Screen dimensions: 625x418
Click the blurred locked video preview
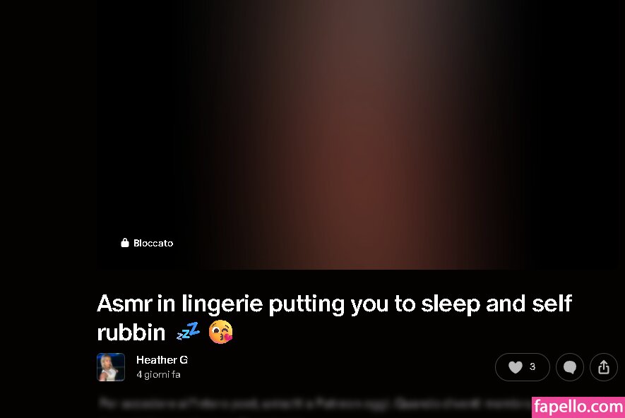[355, 135]
